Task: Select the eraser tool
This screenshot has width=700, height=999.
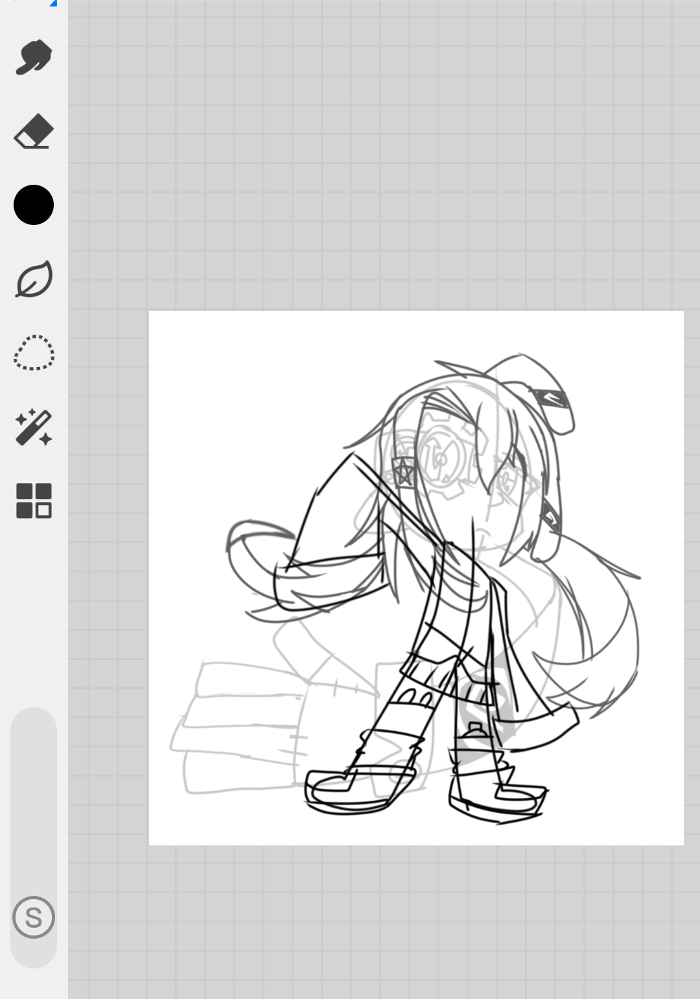Action: pos(33,132)
